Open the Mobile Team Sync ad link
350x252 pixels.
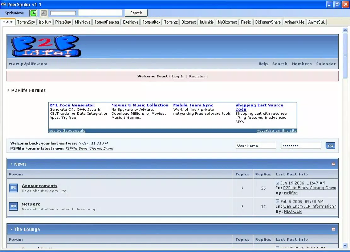point(193,105)
